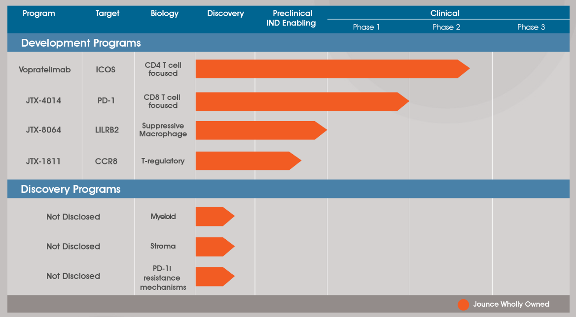Select the Target column header
This screenshot has height=317, width=576.
click(x=108, y=14)
